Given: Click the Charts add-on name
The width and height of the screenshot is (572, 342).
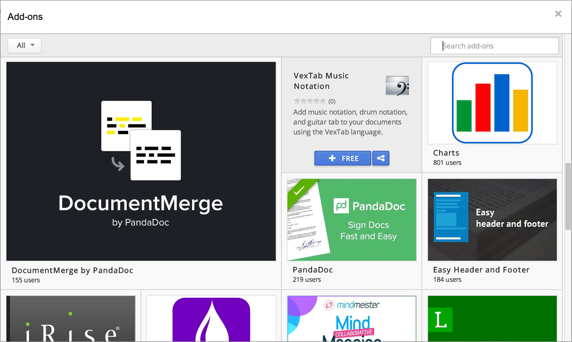Looking at the screenshot, I should coord(446,153).
